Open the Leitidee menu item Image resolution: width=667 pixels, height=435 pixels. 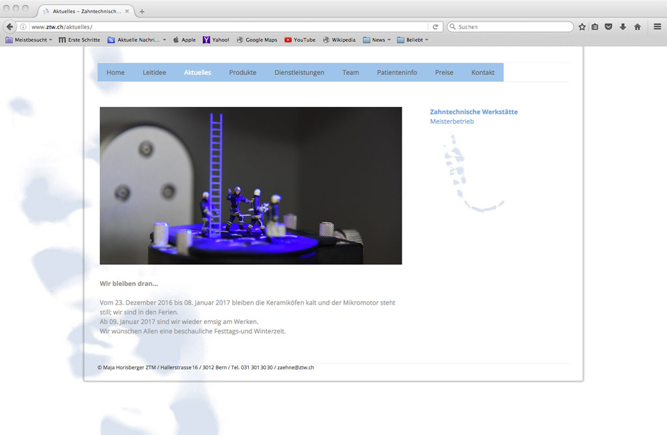154,73
